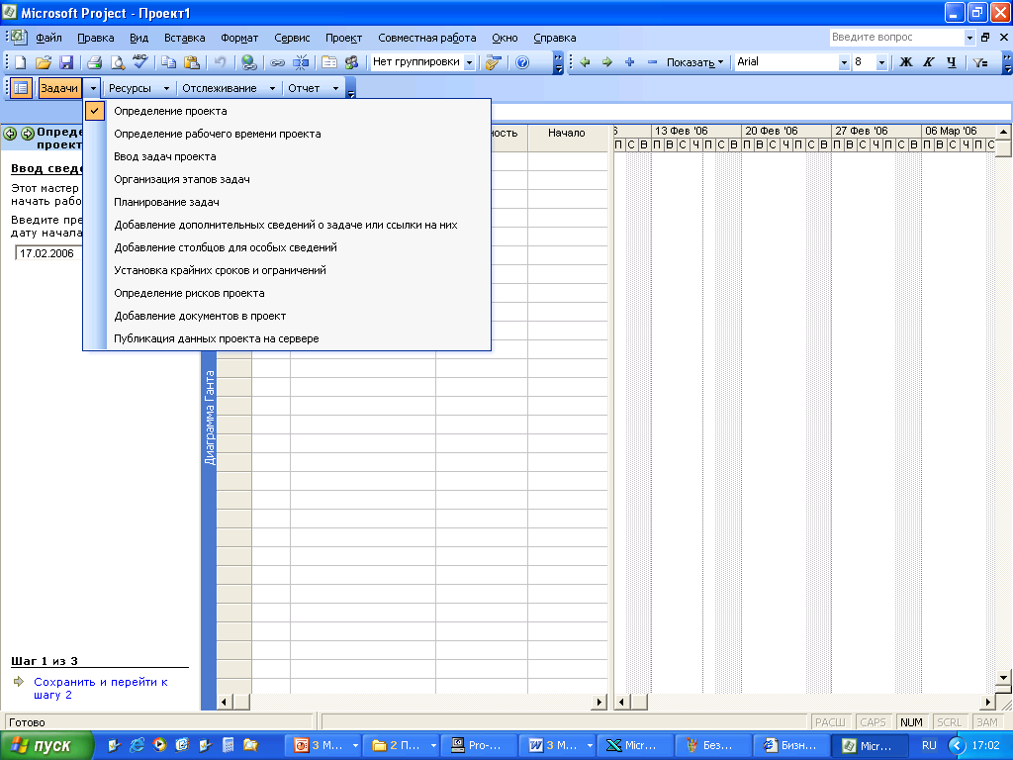This screenshot has height=760, width=1013.
Task: Toggle italic К formatting
Action: (x=928, y=62)
